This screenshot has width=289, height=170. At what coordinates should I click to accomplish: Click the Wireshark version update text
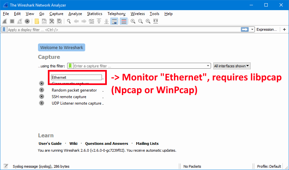(x=107, y=150)
